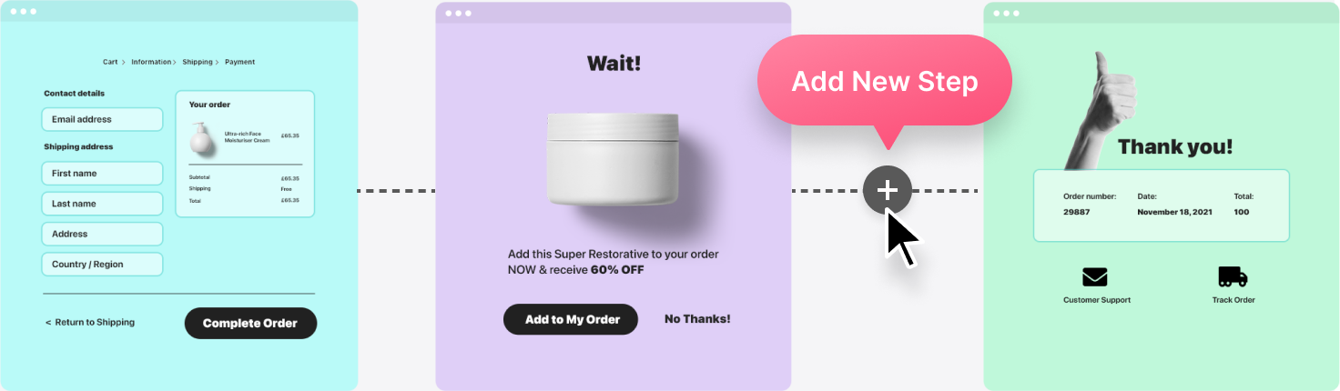This screenshot has width=1340, height=391.
Task: Focus the Email address field
Action: 102,119
